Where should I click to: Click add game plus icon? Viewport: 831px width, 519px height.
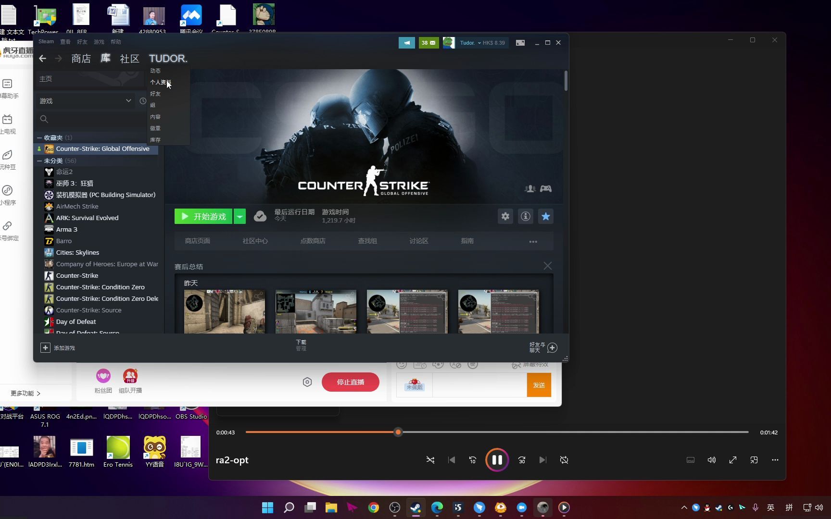click(x=45, y=347)
